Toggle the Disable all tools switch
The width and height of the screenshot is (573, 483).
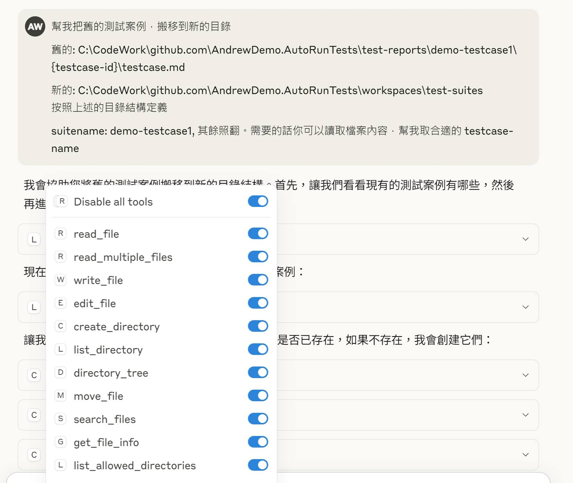pyautogui.click(x=258, y=202)
